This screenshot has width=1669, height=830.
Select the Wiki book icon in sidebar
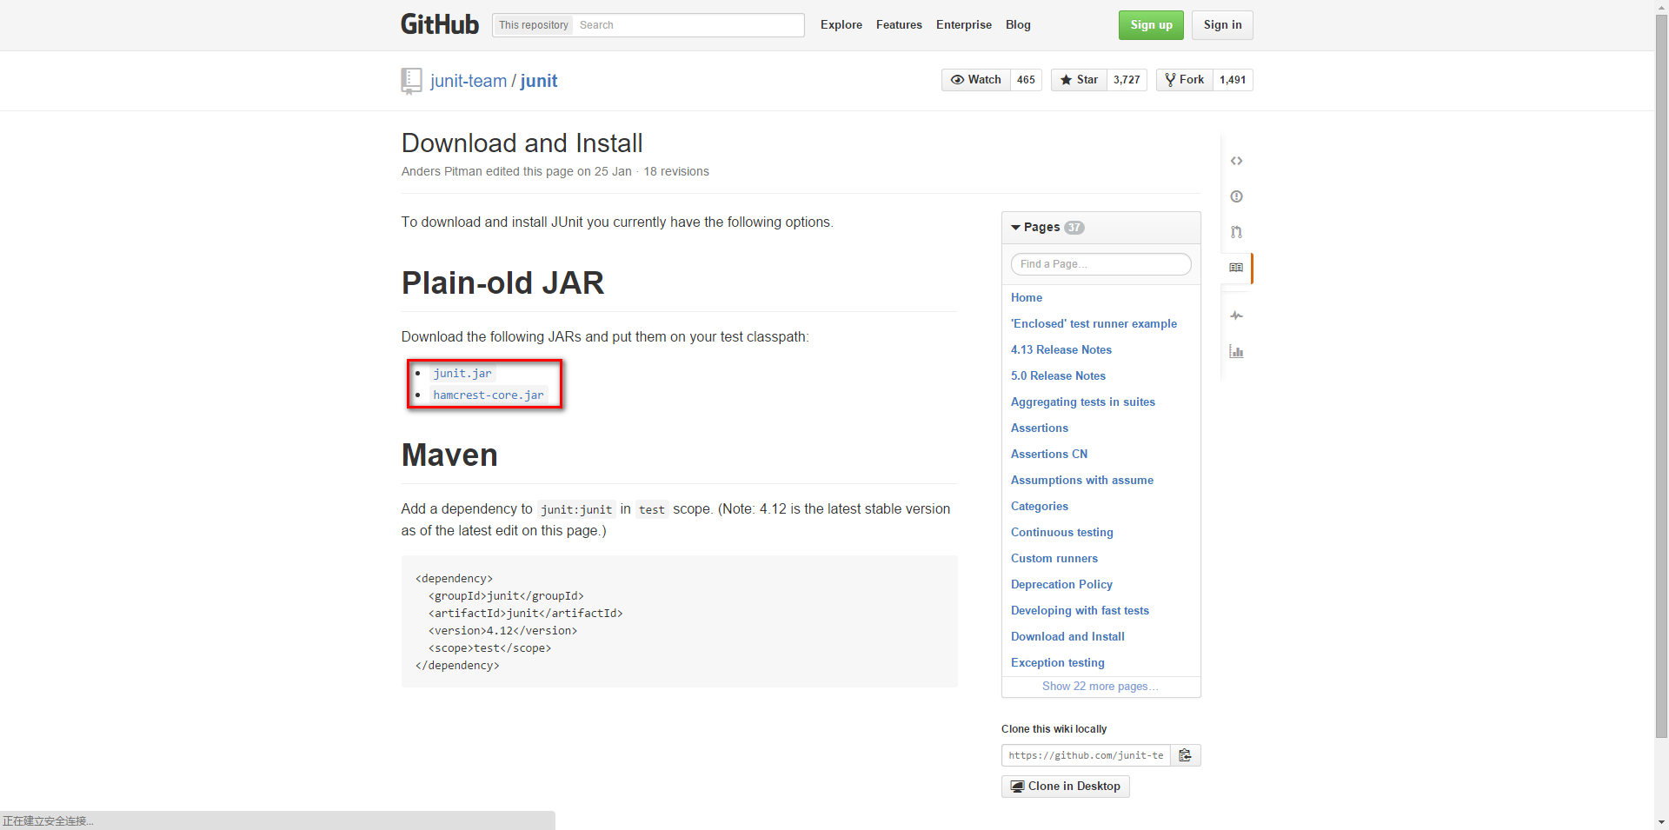(x=1236, y=268)
